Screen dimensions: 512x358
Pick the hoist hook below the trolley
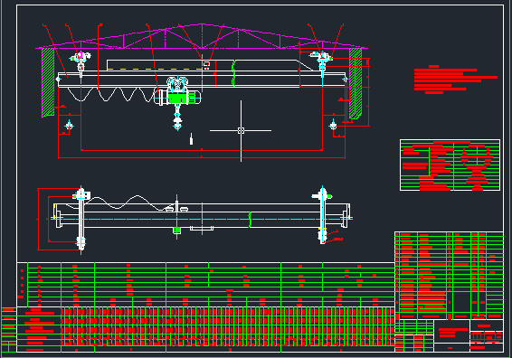click(177, 124)
